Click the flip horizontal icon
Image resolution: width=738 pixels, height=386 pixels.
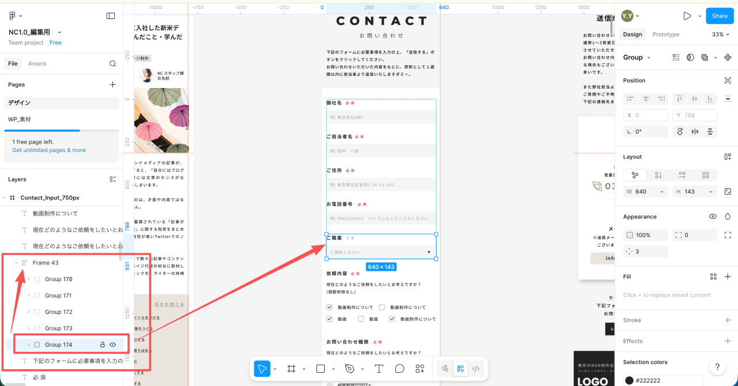(695, 131)
